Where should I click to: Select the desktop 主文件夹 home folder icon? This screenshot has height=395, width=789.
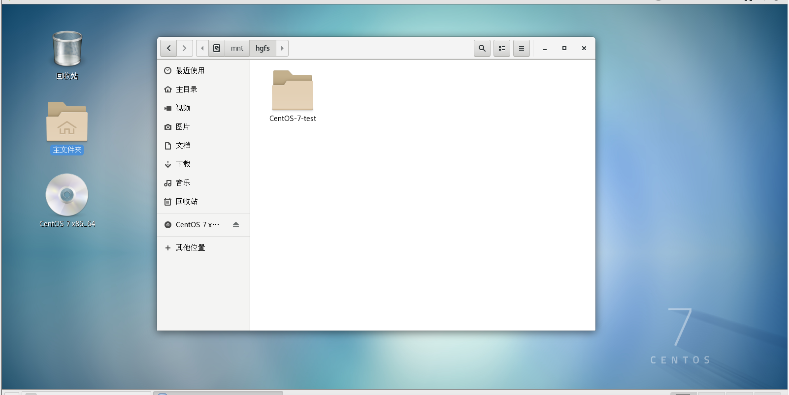[x=67, y=122]
